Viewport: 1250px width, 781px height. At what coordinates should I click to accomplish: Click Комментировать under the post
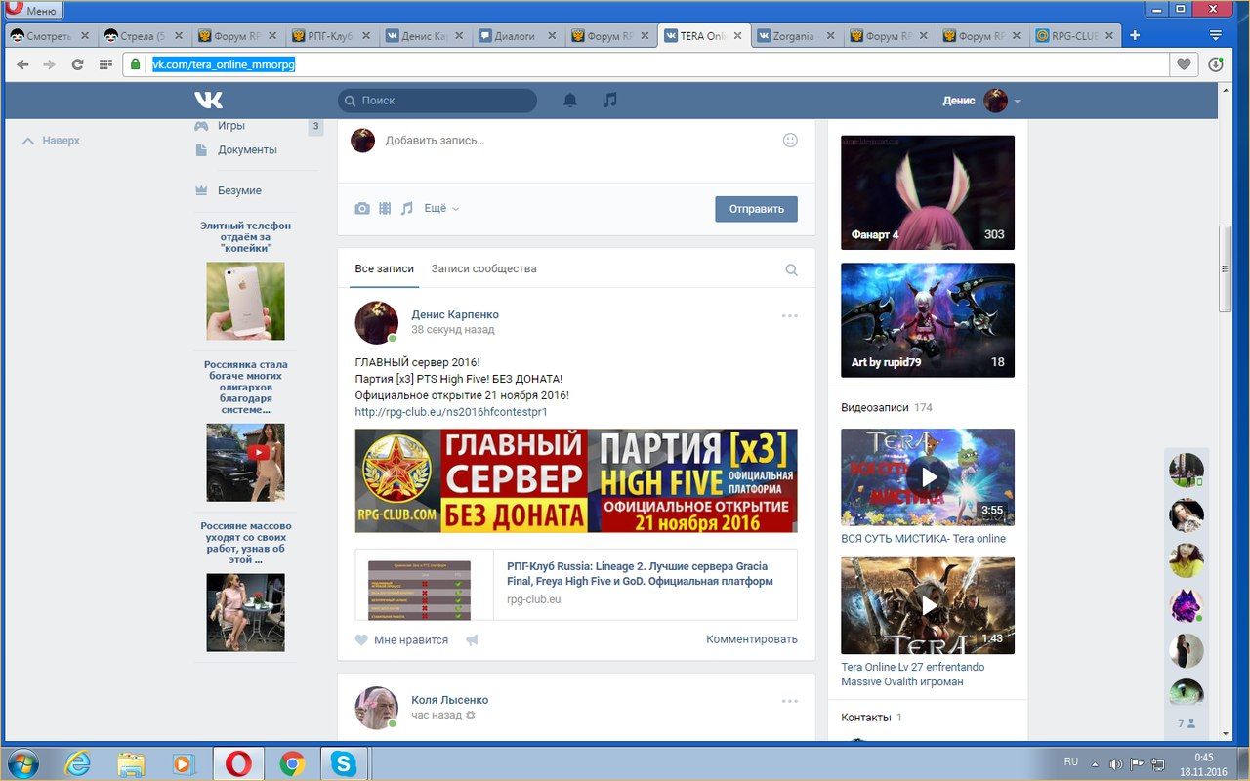pos(752,639)
